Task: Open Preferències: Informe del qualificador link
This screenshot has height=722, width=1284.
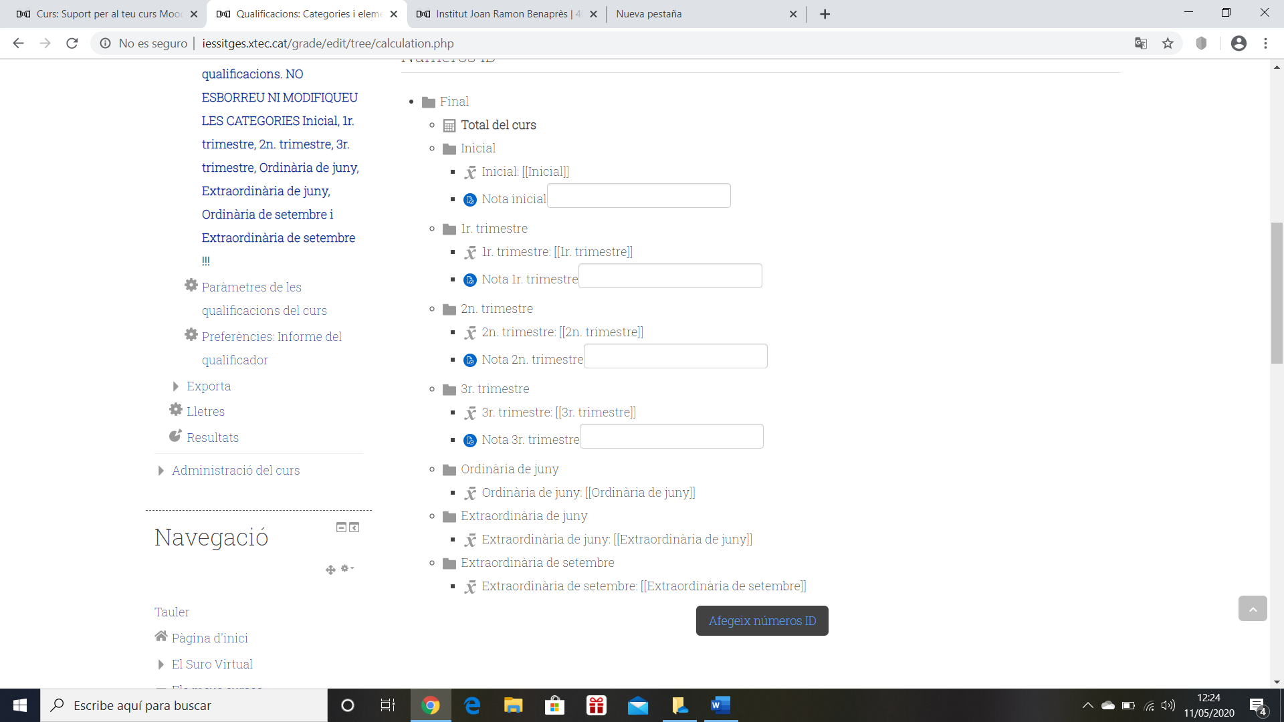Action: tap(272, 348)
